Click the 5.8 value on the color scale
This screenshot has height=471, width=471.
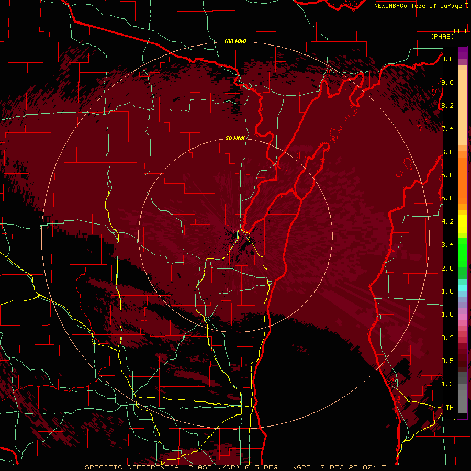pyautogui.click(x=447, y=175)
